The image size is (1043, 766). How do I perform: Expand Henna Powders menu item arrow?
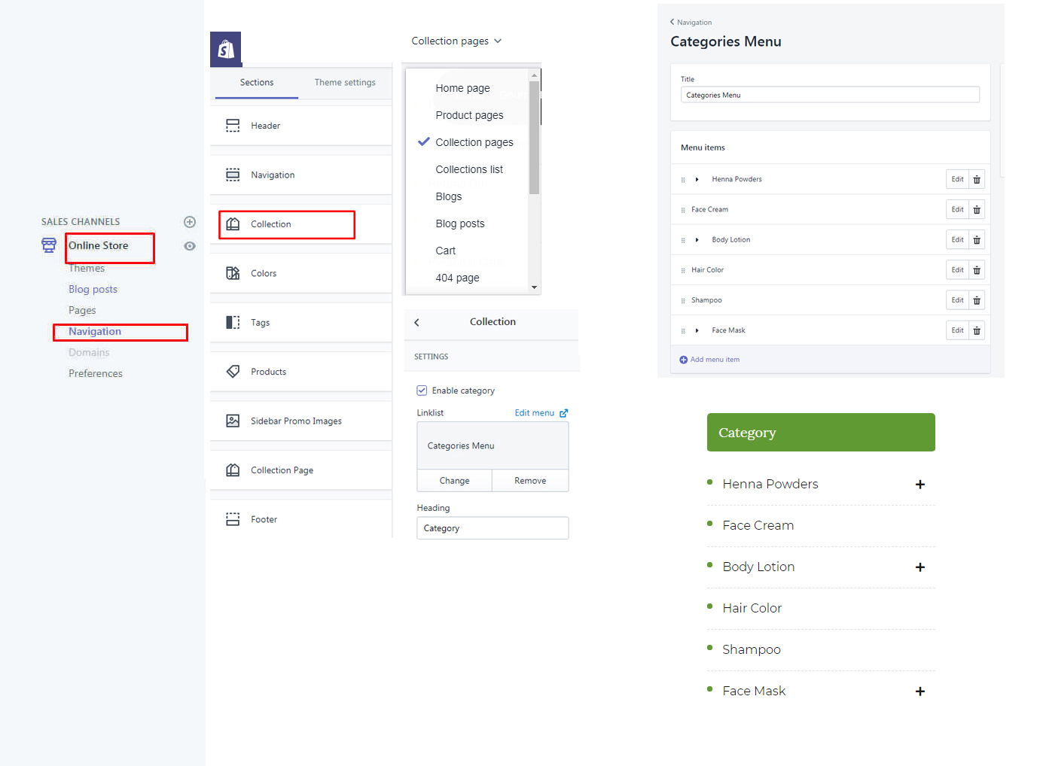(697, 180)
